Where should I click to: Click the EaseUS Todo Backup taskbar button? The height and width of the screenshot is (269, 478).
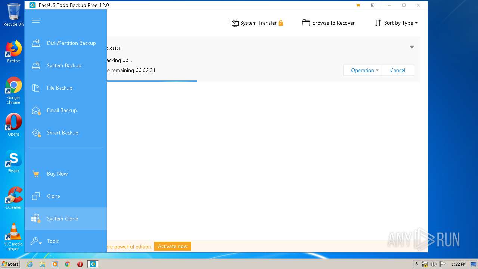click(x=93, y=264)
